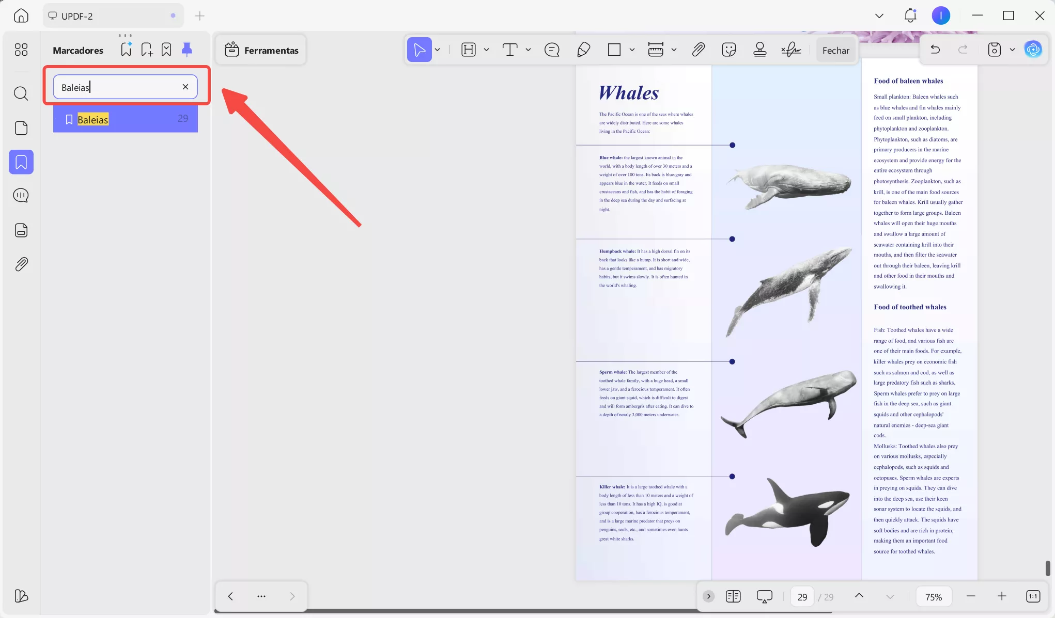Clear the bookmark search field text
Viewport: 1055px width, 618px height.
[185, 87]
